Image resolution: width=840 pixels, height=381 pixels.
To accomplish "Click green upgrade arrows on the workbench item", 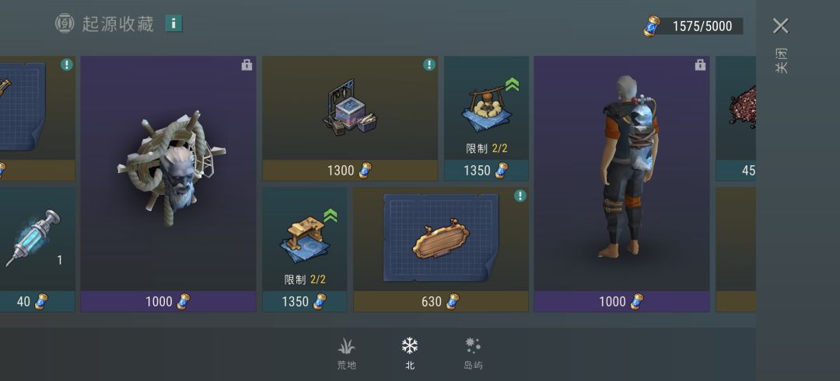I will (x=331, y=216).
